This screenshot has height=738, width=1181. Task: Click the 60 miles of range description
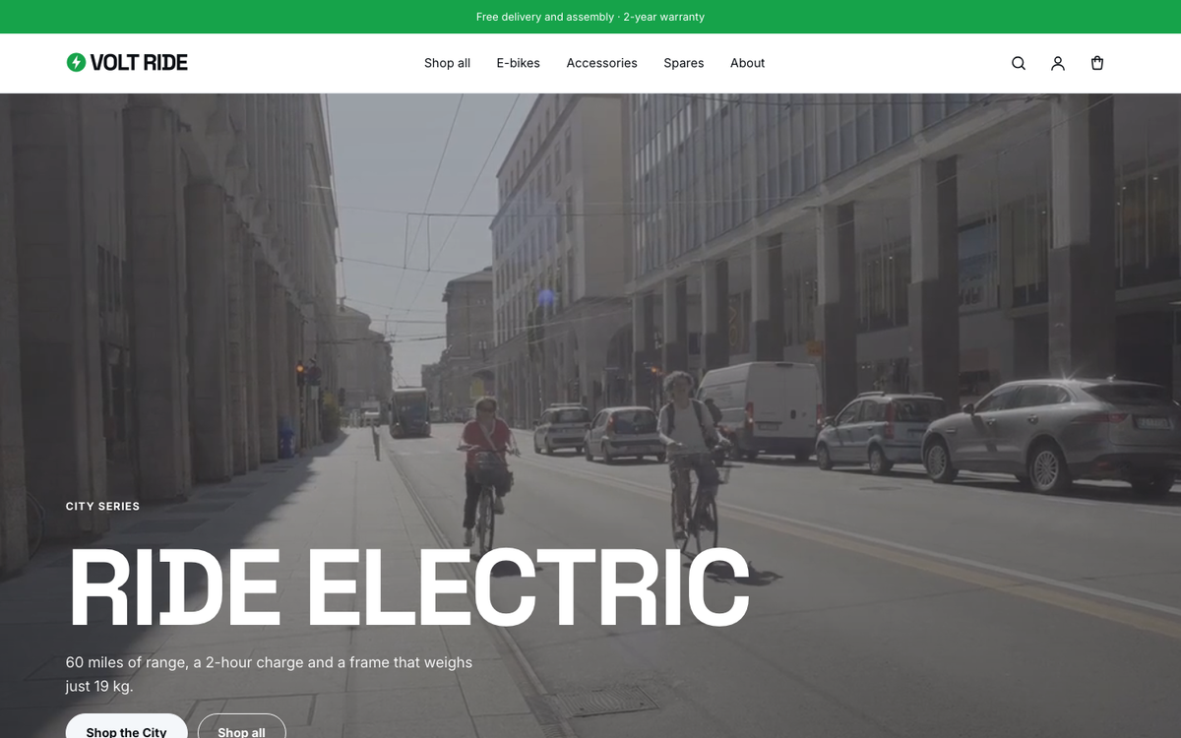pyautogui.click(x=269, y=674)
